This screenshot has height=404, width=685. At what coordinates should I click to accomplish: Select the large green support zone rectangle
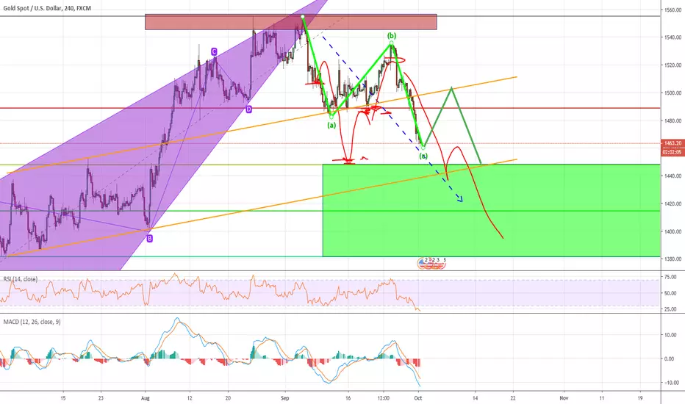coord(491,210)
